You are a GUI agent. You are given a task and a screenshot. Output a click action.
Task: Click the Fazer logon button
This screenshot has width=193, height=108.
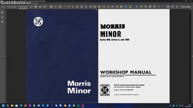point(186,7)
